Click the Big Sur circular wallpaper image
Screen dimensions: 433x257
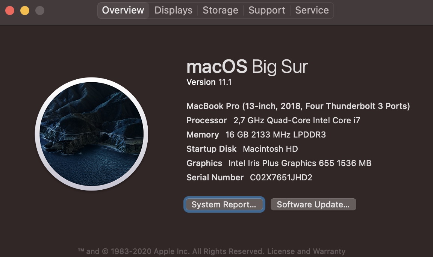pos(91,134)
